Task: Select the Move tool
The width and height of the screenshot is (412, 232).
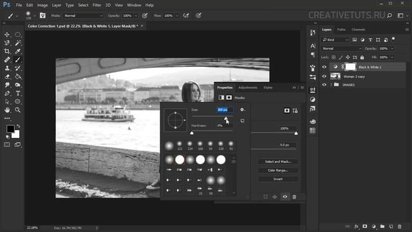Action: pyautogui.click(x=7, y=34)
